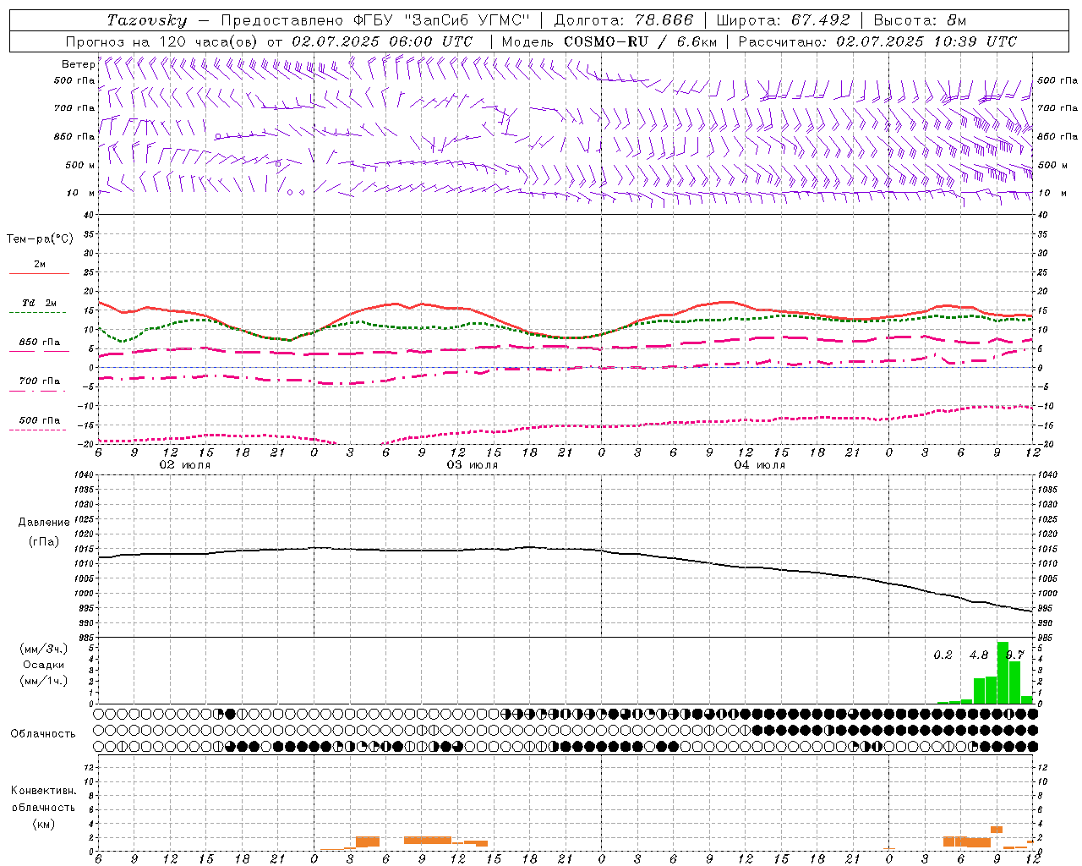Click the tallest green precipitation bar

point(1003,672)
